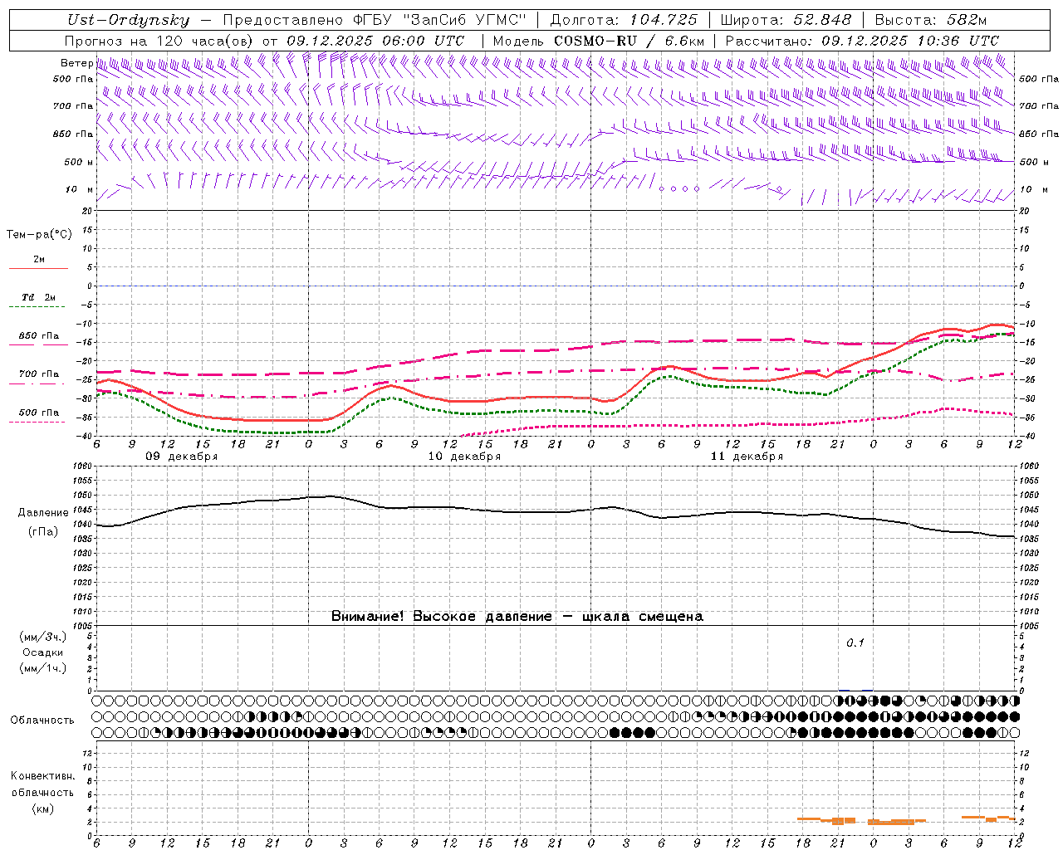Image resolution: width=1063 pixels, height=850 pixels.
Task: Select the Предоставлено ФГБУ "ЗапСиб УГМС" text
Action: (375, 20)
